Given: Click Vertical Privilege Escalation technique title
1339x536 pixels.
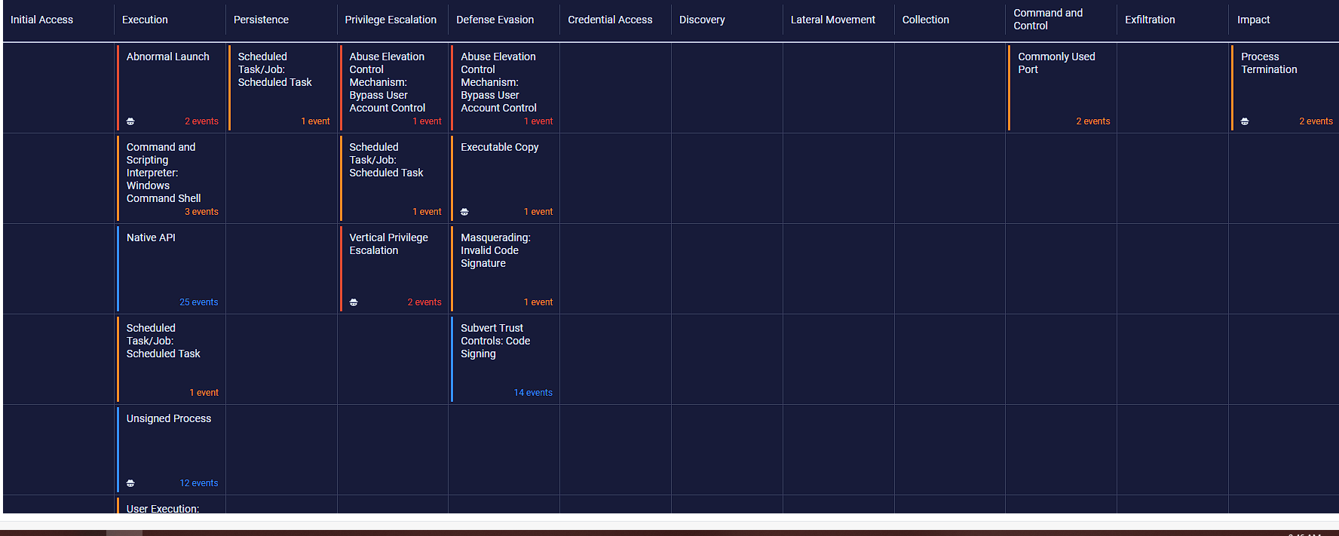Looking at the screenshot, I should click(388, 243).
